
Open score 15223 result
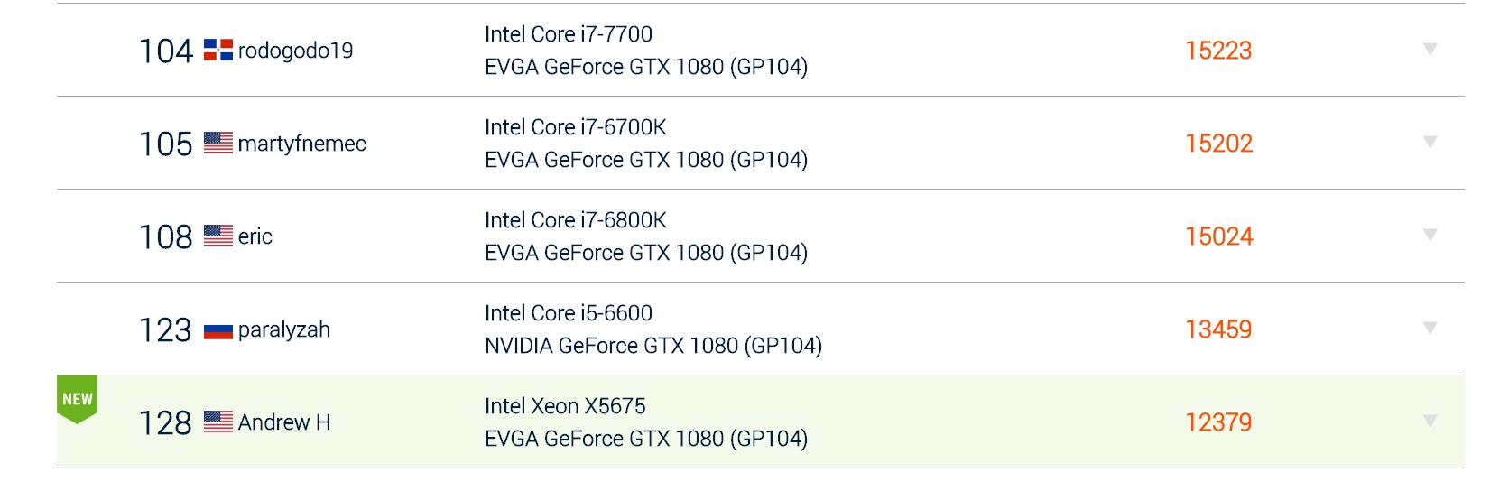point(1218,51)
